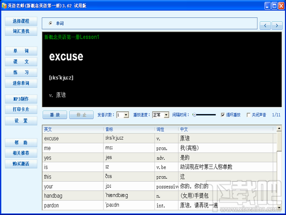Click the word list scroll-up arrow
This screenshot has width=286, height=215.
pyautogui.click(x=279, y=128)
